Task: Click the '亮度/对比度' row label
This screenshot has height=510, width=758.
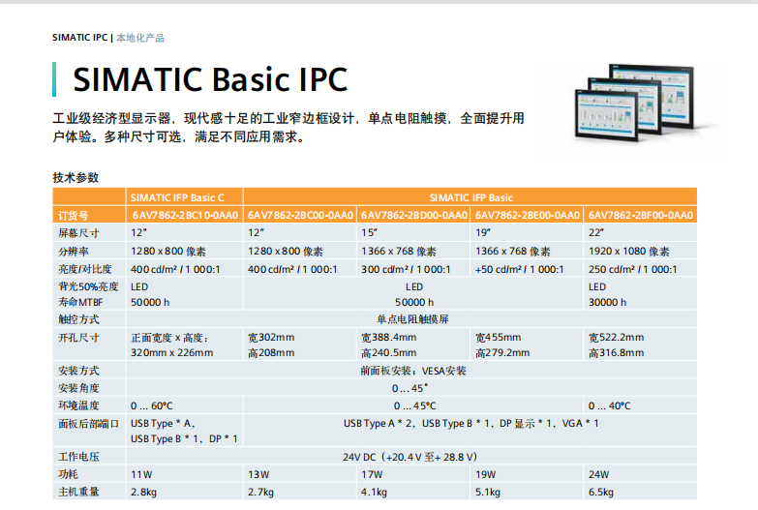Action: [x=85, y=269]
